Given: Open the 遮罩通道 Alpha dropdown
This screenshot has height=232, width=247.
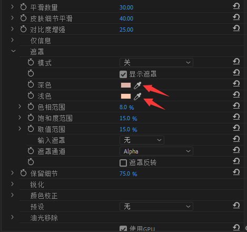Looking at the screenshot, I should (x=156, y=151).
